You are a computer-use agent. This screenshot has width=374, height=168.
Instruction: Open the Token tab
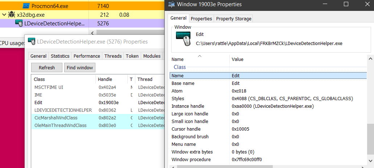132,56
